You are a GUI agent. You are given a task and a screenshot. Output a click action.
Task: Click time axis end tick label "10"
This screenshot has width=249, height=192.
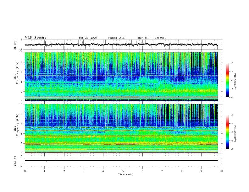coord(221,171)
